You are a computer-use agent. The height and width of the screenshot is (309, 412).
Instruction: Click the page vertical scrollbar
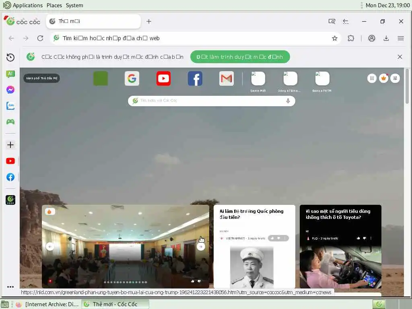(x=407, y=86)
